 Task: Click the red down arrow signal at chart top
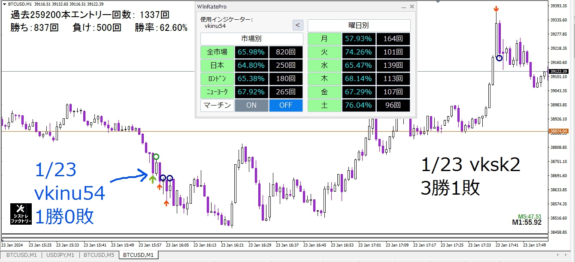[x=496, y=9]
